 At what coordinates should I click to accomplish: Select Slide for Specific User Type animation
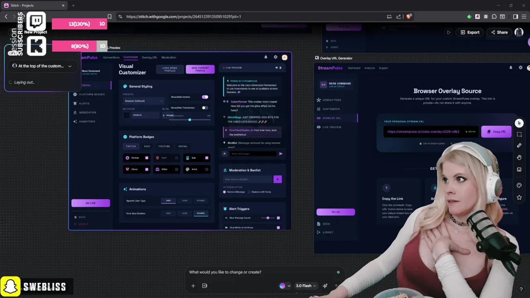point(185,201)
